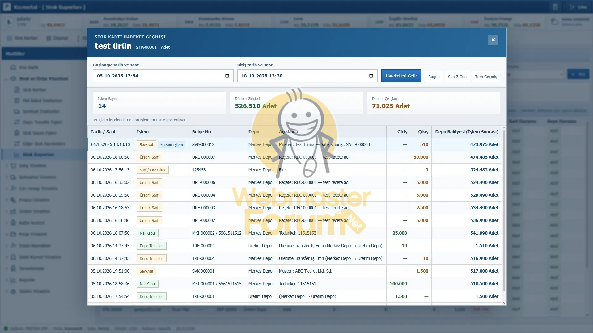Viewport: 593px width, 333px height.
Task: Click the Sarf / Fire Çıkışı tag
Action: click(x=153, y=170)
